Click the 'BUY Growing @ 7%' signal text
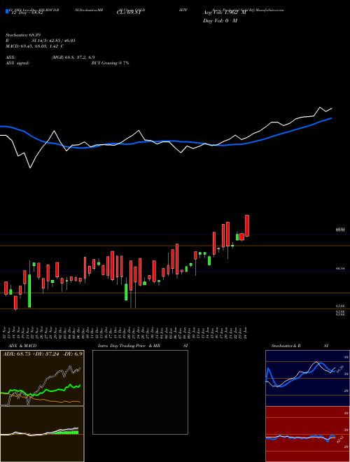Viewport: 350px width, 462px height. 110,63
